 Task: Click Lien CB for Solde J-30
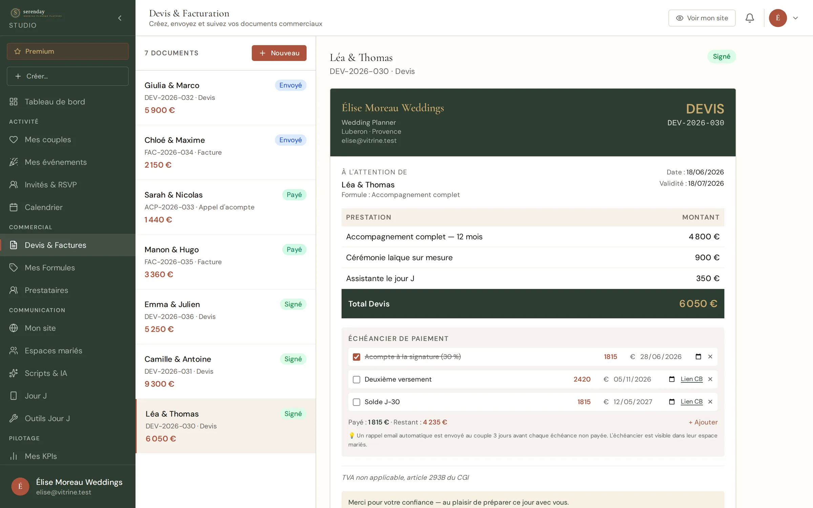[x=692, y=401]
